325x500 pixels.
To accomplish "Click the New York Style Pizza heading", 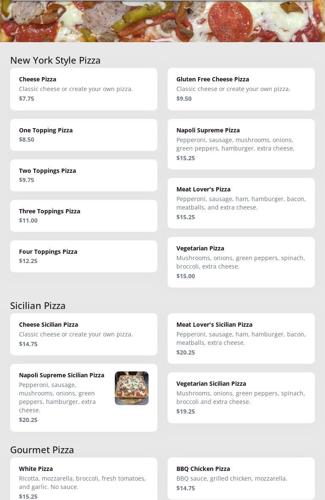I will [55, 60].
